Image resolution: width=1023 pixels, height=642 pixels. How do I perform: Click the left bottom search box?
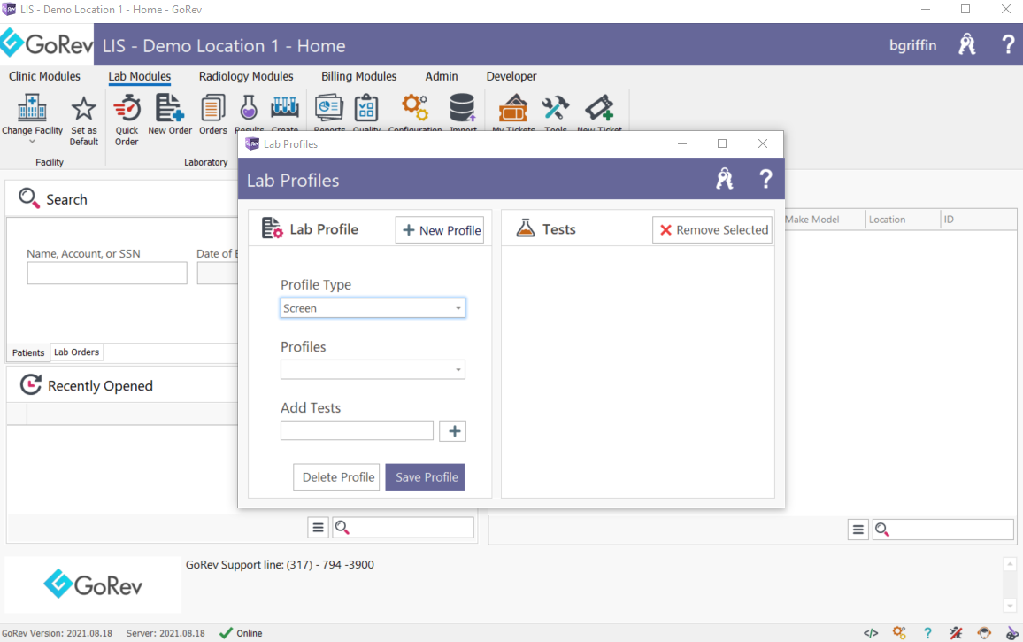pyautogui.click(x=404, y=527)
